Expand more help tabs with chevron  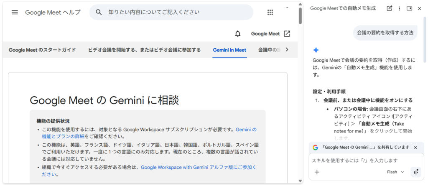287,50
